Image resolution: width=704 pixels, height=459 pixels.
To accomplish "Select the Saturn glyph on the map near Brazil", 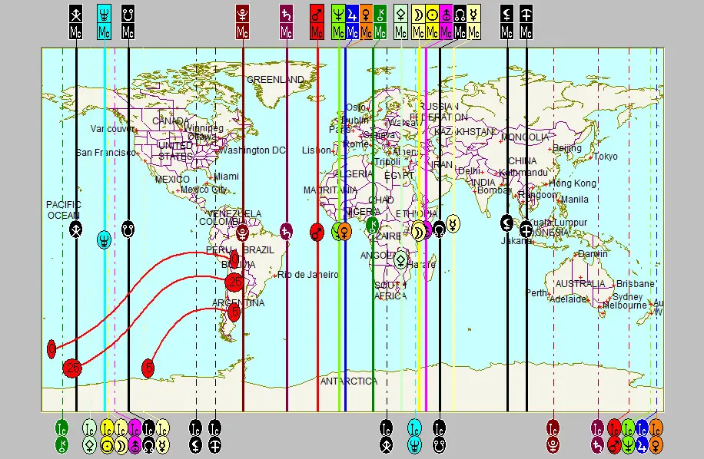I will (x=287, y=230).
